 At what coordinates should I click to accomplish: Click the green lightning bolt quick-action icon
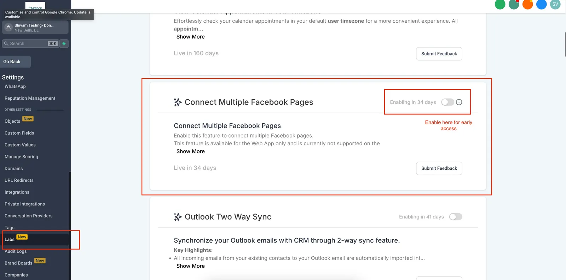[64, 43]
